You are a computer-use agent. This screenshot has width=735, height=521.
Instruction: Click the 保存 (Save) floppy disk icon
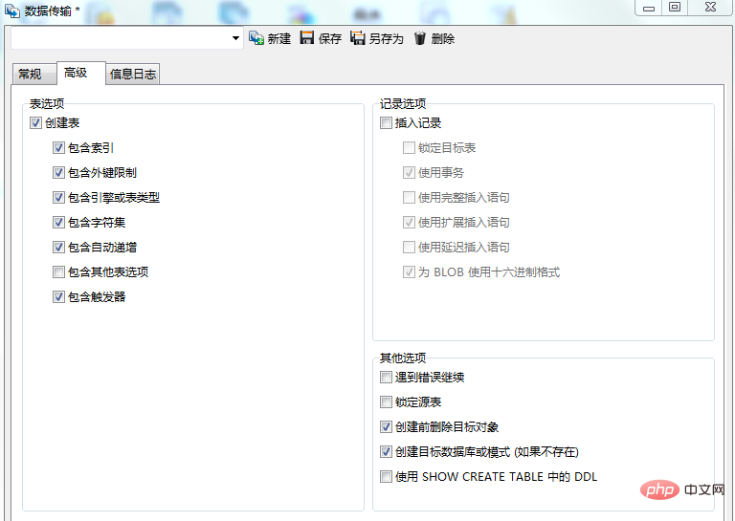tap(307, 37)
